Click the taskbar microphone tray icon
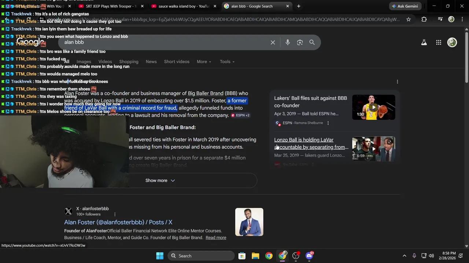The width and height of the screenshot is (469, 263). point(414,256)
